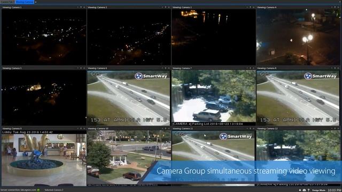
Task: Pin the Viewing Camera 3 pane
Action: point(251,7)
